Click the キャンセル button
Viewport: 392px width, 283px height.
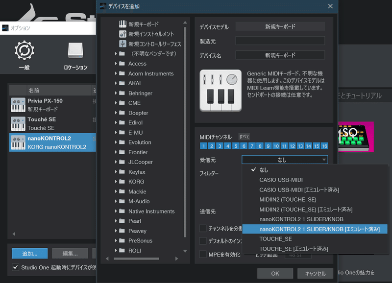coord(315,274)
